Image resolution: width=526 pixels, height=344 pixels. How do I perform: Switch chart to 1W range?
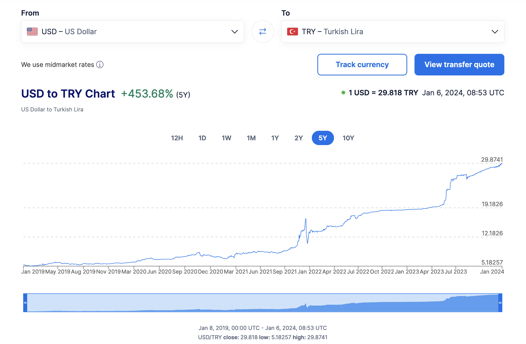tap(227, 138)
